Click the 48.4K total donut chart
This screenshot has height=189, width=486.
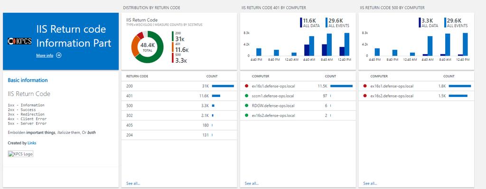point(147,47)
